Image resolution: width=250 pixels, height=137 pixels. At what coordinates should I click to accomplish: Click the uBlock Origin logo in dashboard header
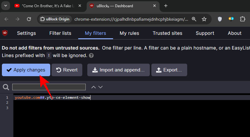coord(5,33)
